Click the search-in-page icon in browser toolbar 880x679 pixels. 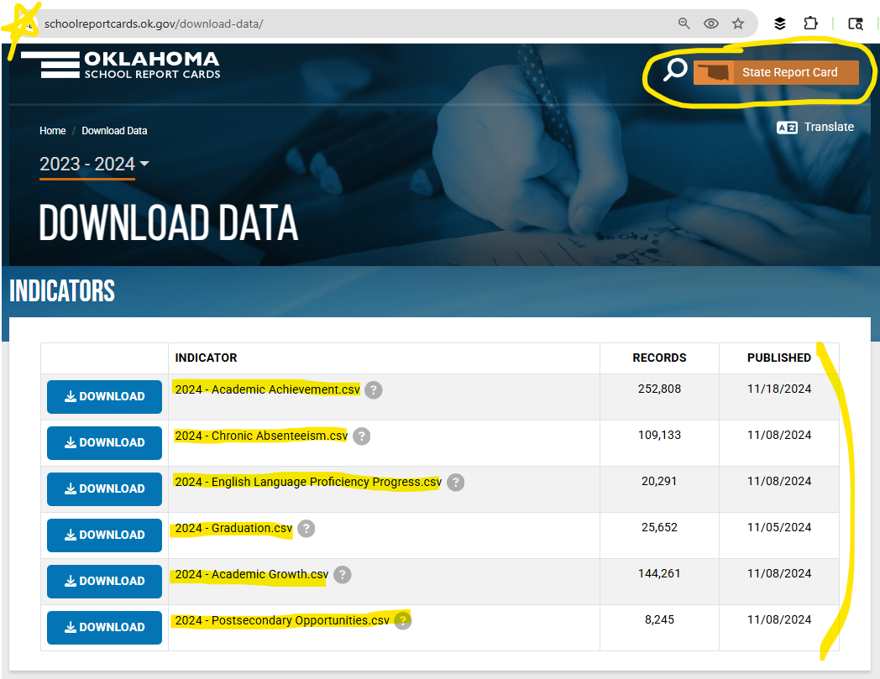click(x=856, y=24)
